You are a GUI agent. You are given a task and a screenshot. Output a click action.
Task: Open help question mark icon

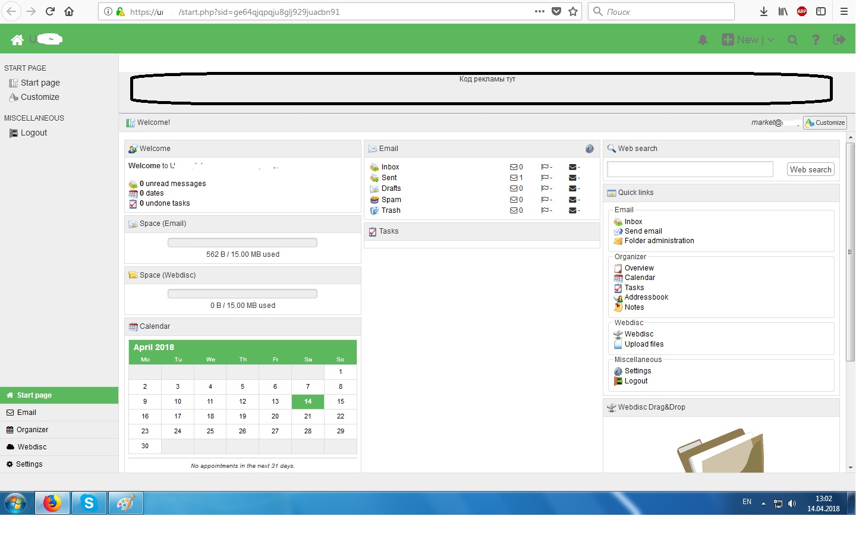(816, 40)
